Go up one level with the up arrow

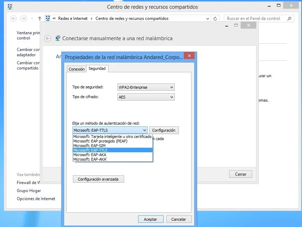click(x=40, y=19)
